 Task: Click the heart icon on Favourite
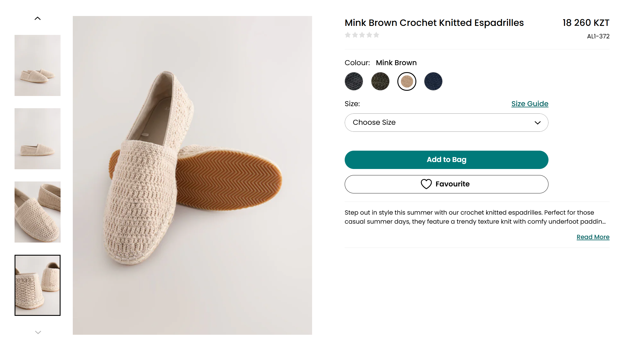[x=426, y=184]
